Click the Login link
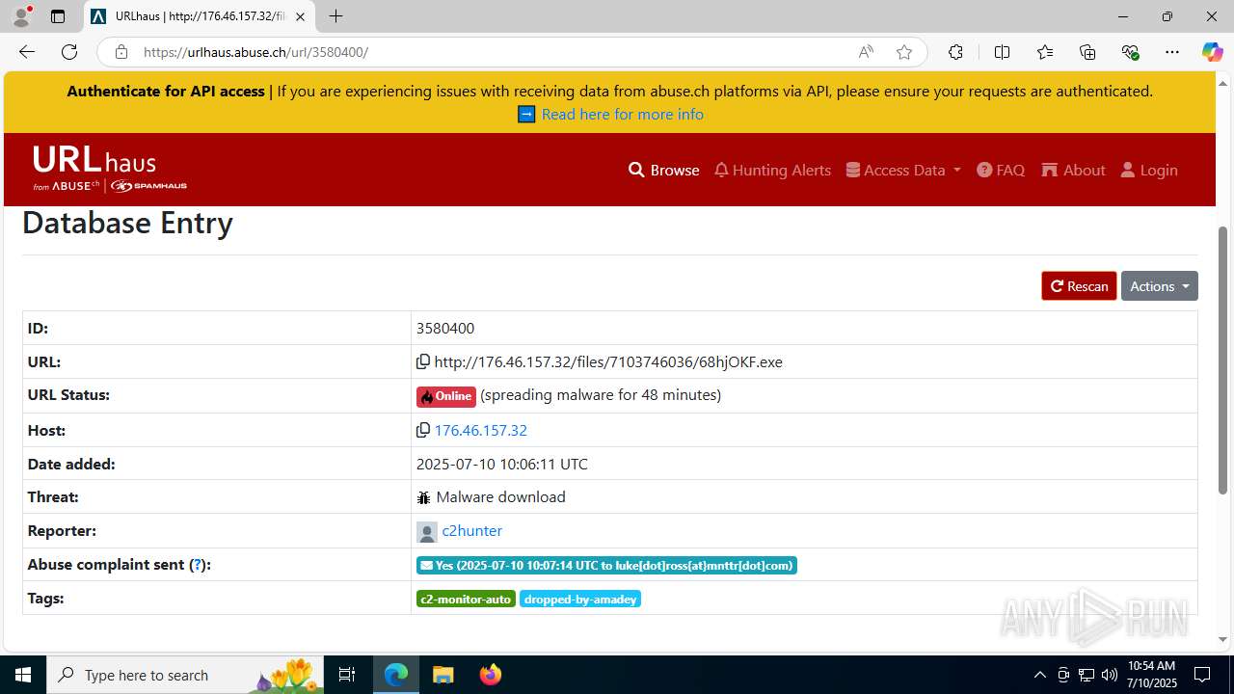This screenshot has height=694, width=1234. (x=1149, y=170)
